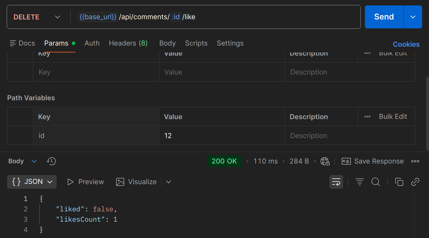Click the "likesCount" key in JSON
The height and width of the screenshot is (238, 429).
point(81,219)
